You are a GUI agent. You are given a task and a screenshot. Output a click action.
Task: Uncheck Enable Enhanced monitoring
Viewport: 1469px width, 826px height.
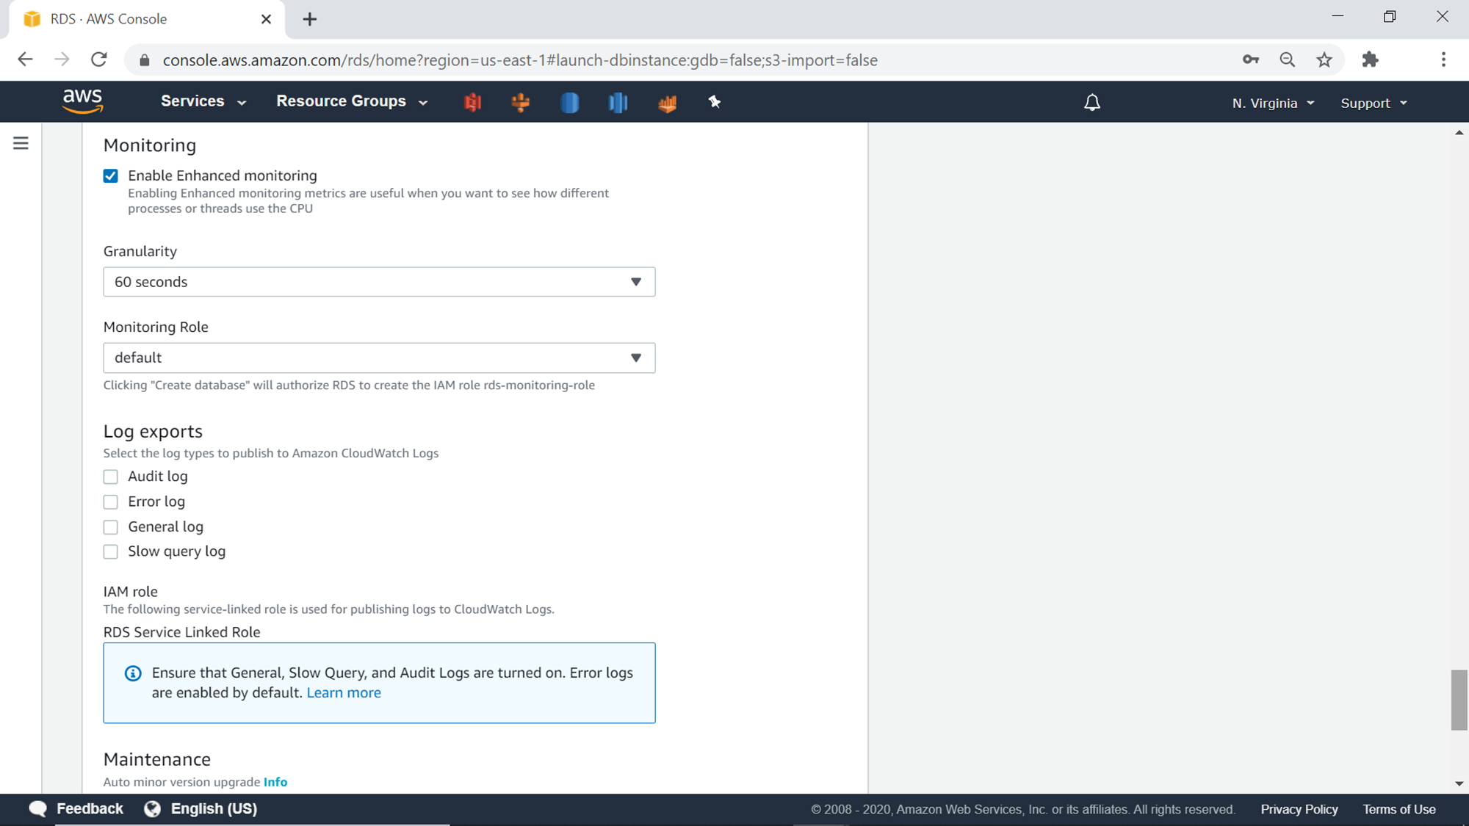tap(111, 176)
